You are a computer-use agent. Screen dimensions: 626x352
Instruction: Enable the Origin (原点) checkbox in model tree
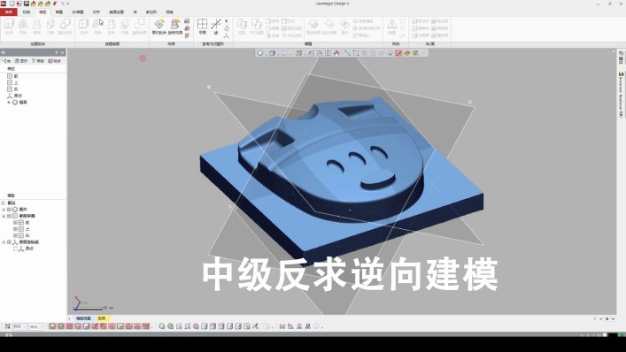click(16, 249)
